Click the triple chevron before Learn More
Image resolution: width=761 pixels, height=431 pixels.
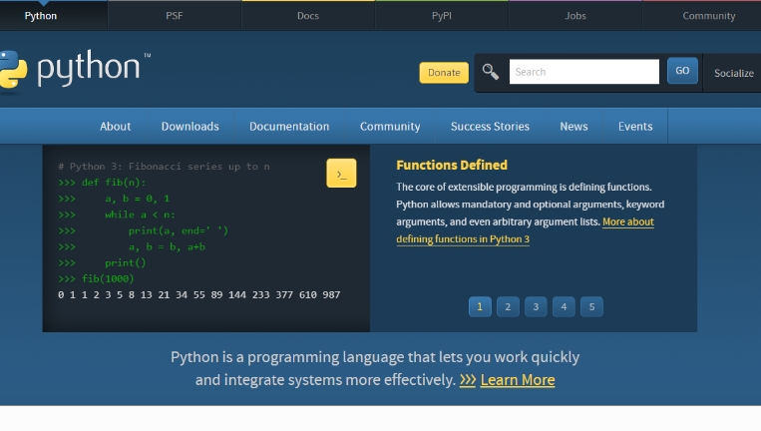click(467, 380)
